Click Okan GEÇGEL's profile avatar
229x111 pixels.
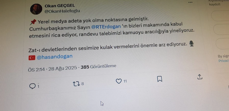click(x=36, y=9)
